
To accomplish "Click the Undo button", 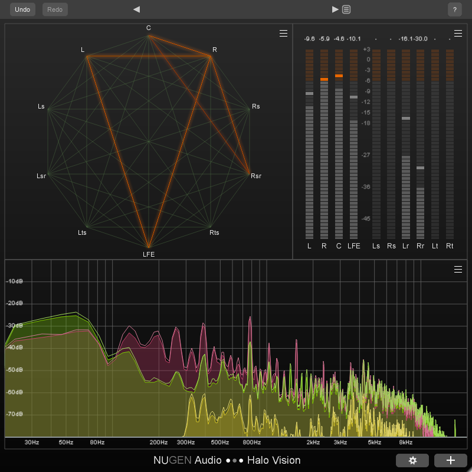I will pos(22,9).
